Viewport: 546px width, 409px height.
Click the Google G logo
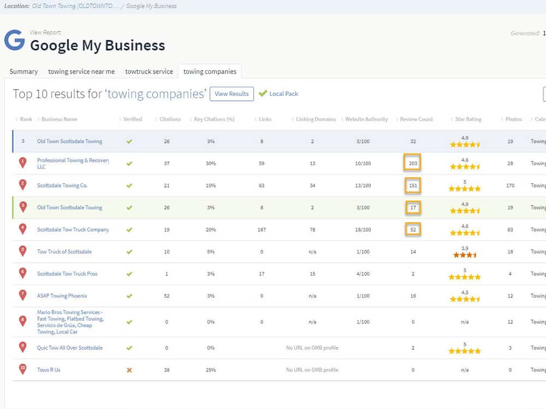tap(15, 40)
